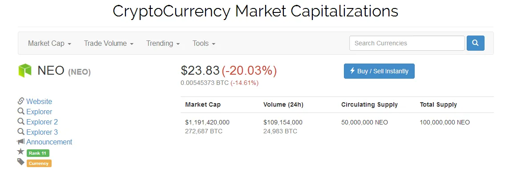Open the first Explorer link
This screenshot has height=184, width=505.
39,112
